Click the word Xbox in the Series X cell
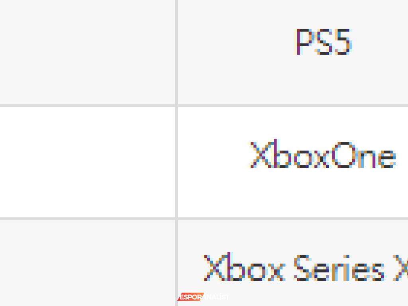The height and width of the screenshot is (306, 408). pos(244,267)
